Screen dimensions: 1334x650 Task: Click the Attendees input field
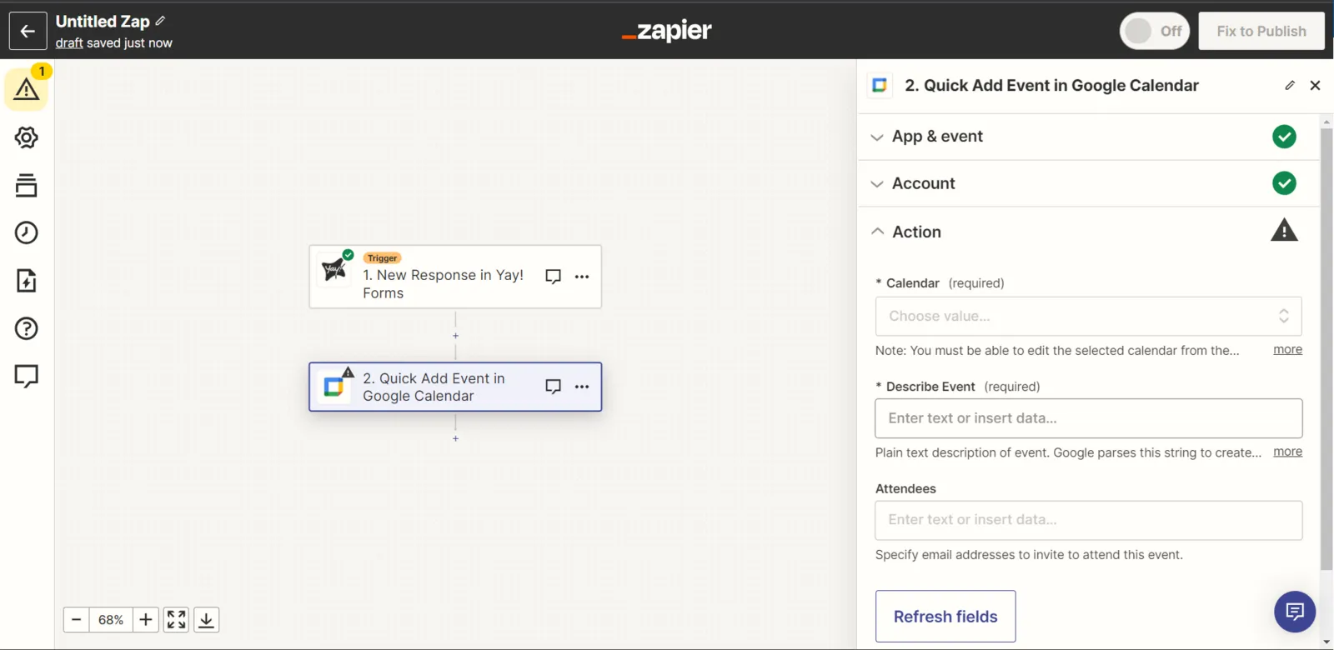1088,520
